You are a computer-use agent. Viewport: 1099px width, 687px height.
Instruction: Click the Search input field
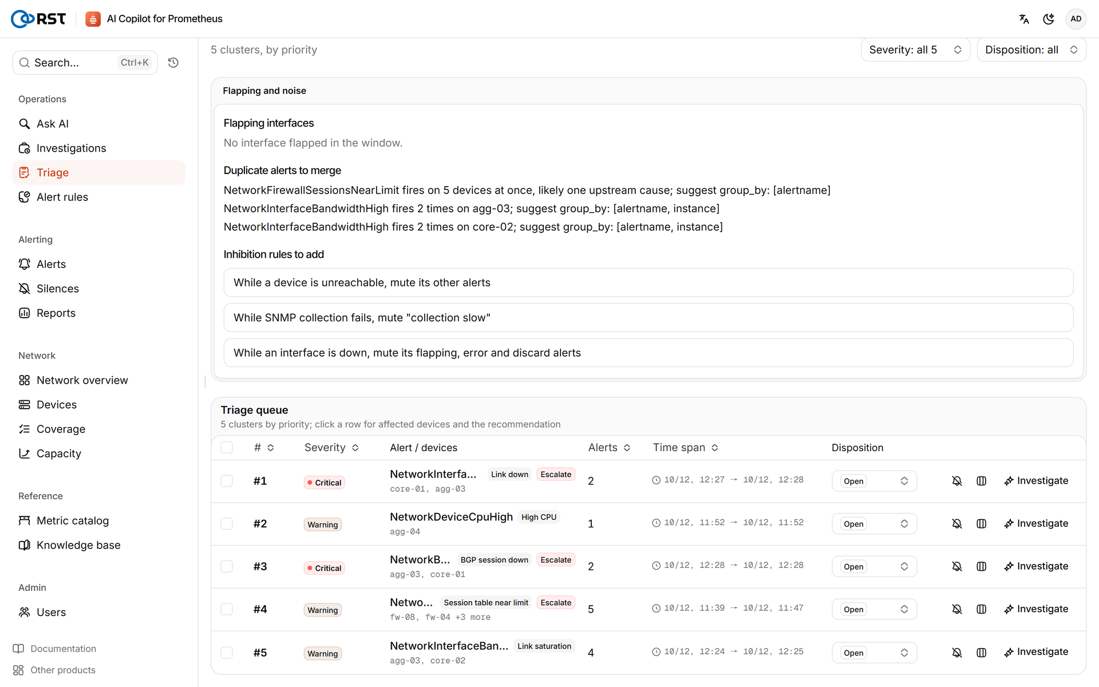pyautogui.click(x=85, y=62)
